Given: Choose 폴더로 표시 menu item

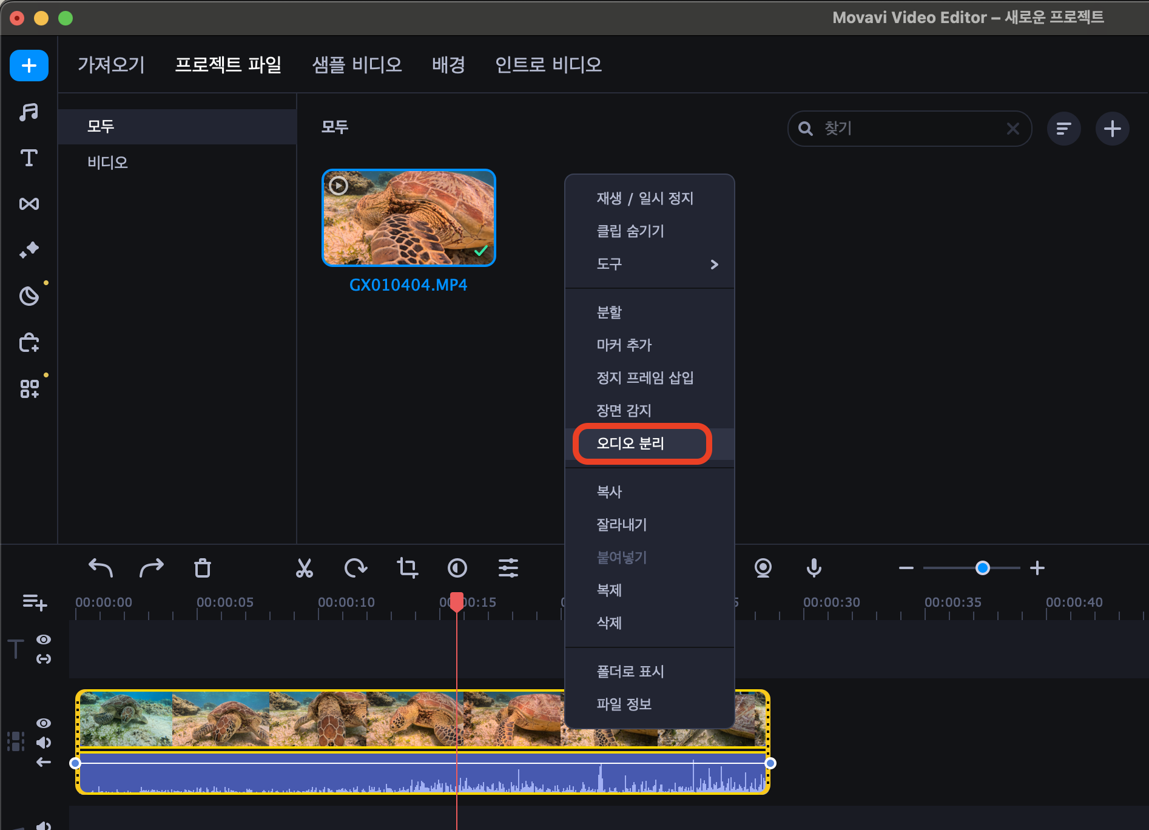Looking at the screenshot, I should [x=650, y=672].
